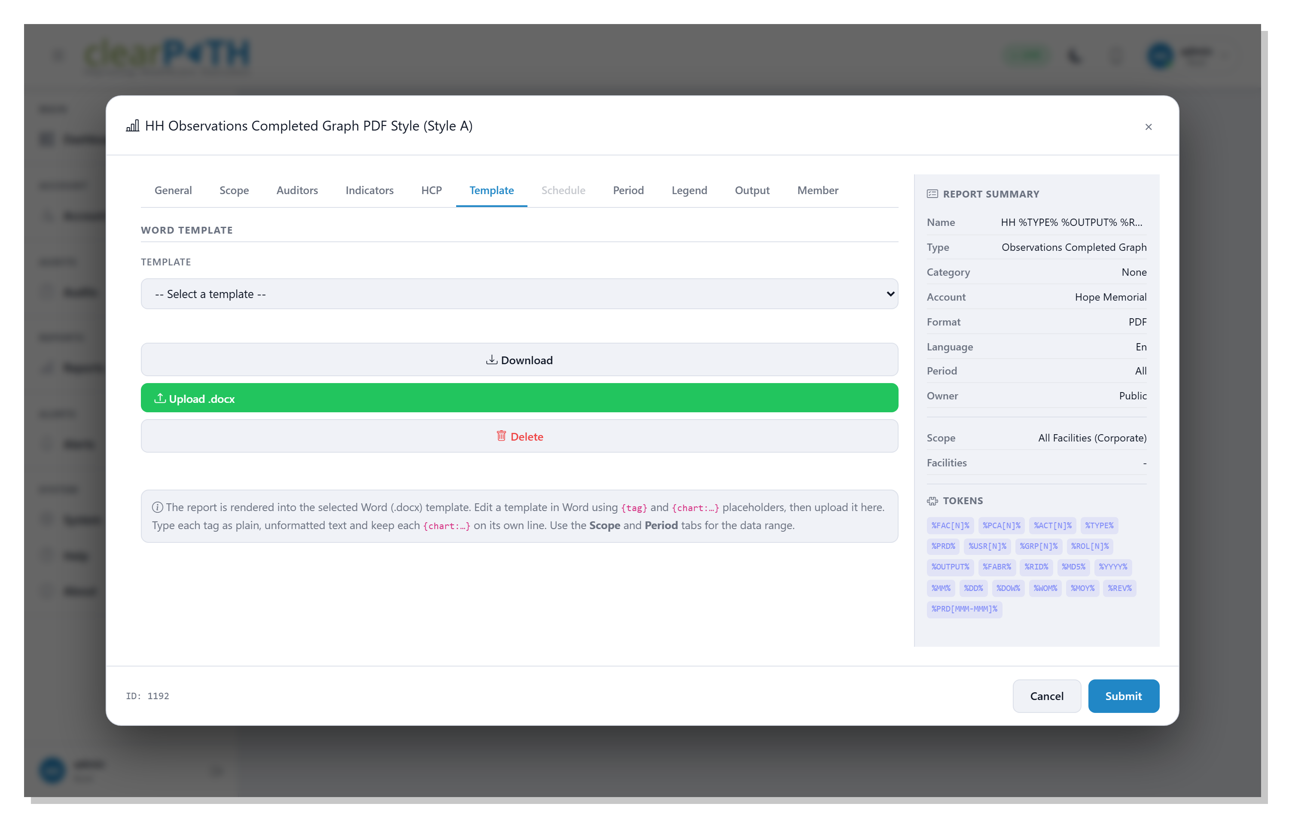Click the blue Submit button
Image resolution: width=1292 pixels, height=828 pixels.
pos(1123,696)
